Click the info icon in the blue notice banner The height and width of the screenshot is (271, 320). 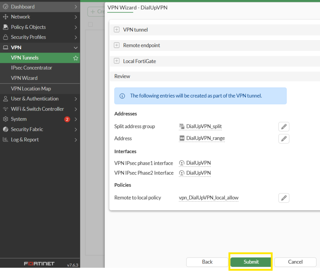(122, 96)
